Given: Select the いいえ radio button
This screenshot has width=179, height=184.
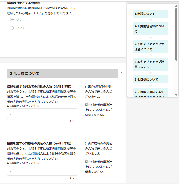Looking at the screenshot, I should (x=12, y=28).
